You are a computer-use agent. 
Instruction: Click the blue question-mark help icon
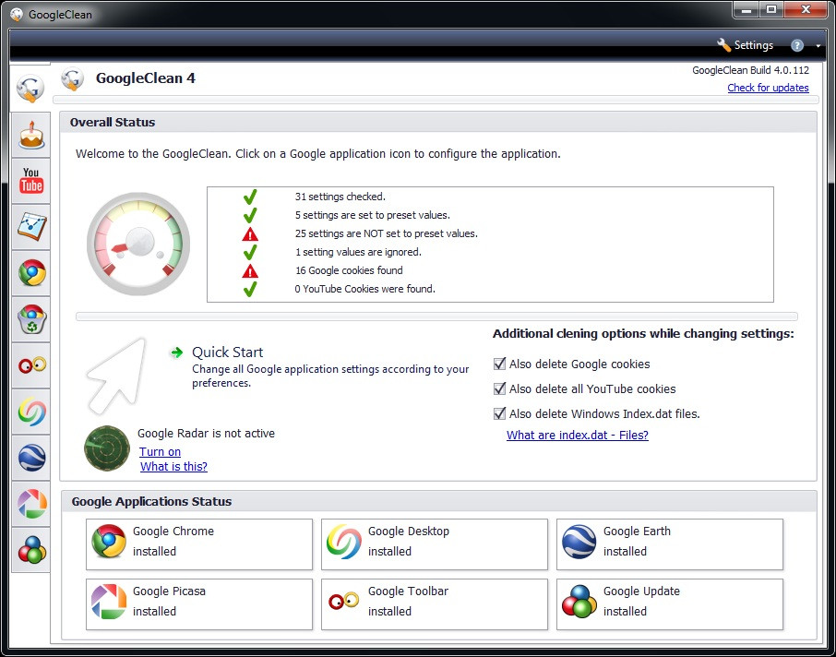[x=797, y=45]
